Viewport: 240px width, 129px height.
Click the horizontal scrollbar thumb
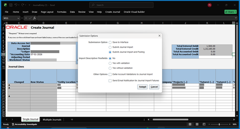click(x=170, y=120)
